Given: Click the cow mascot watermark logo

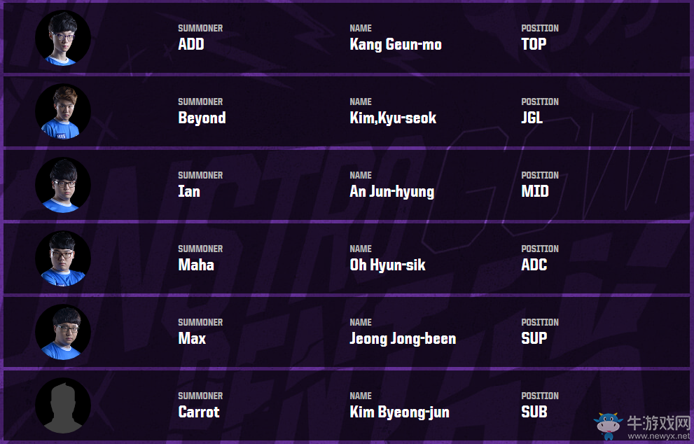Looking at the screenshot, I should pos(607,424).
